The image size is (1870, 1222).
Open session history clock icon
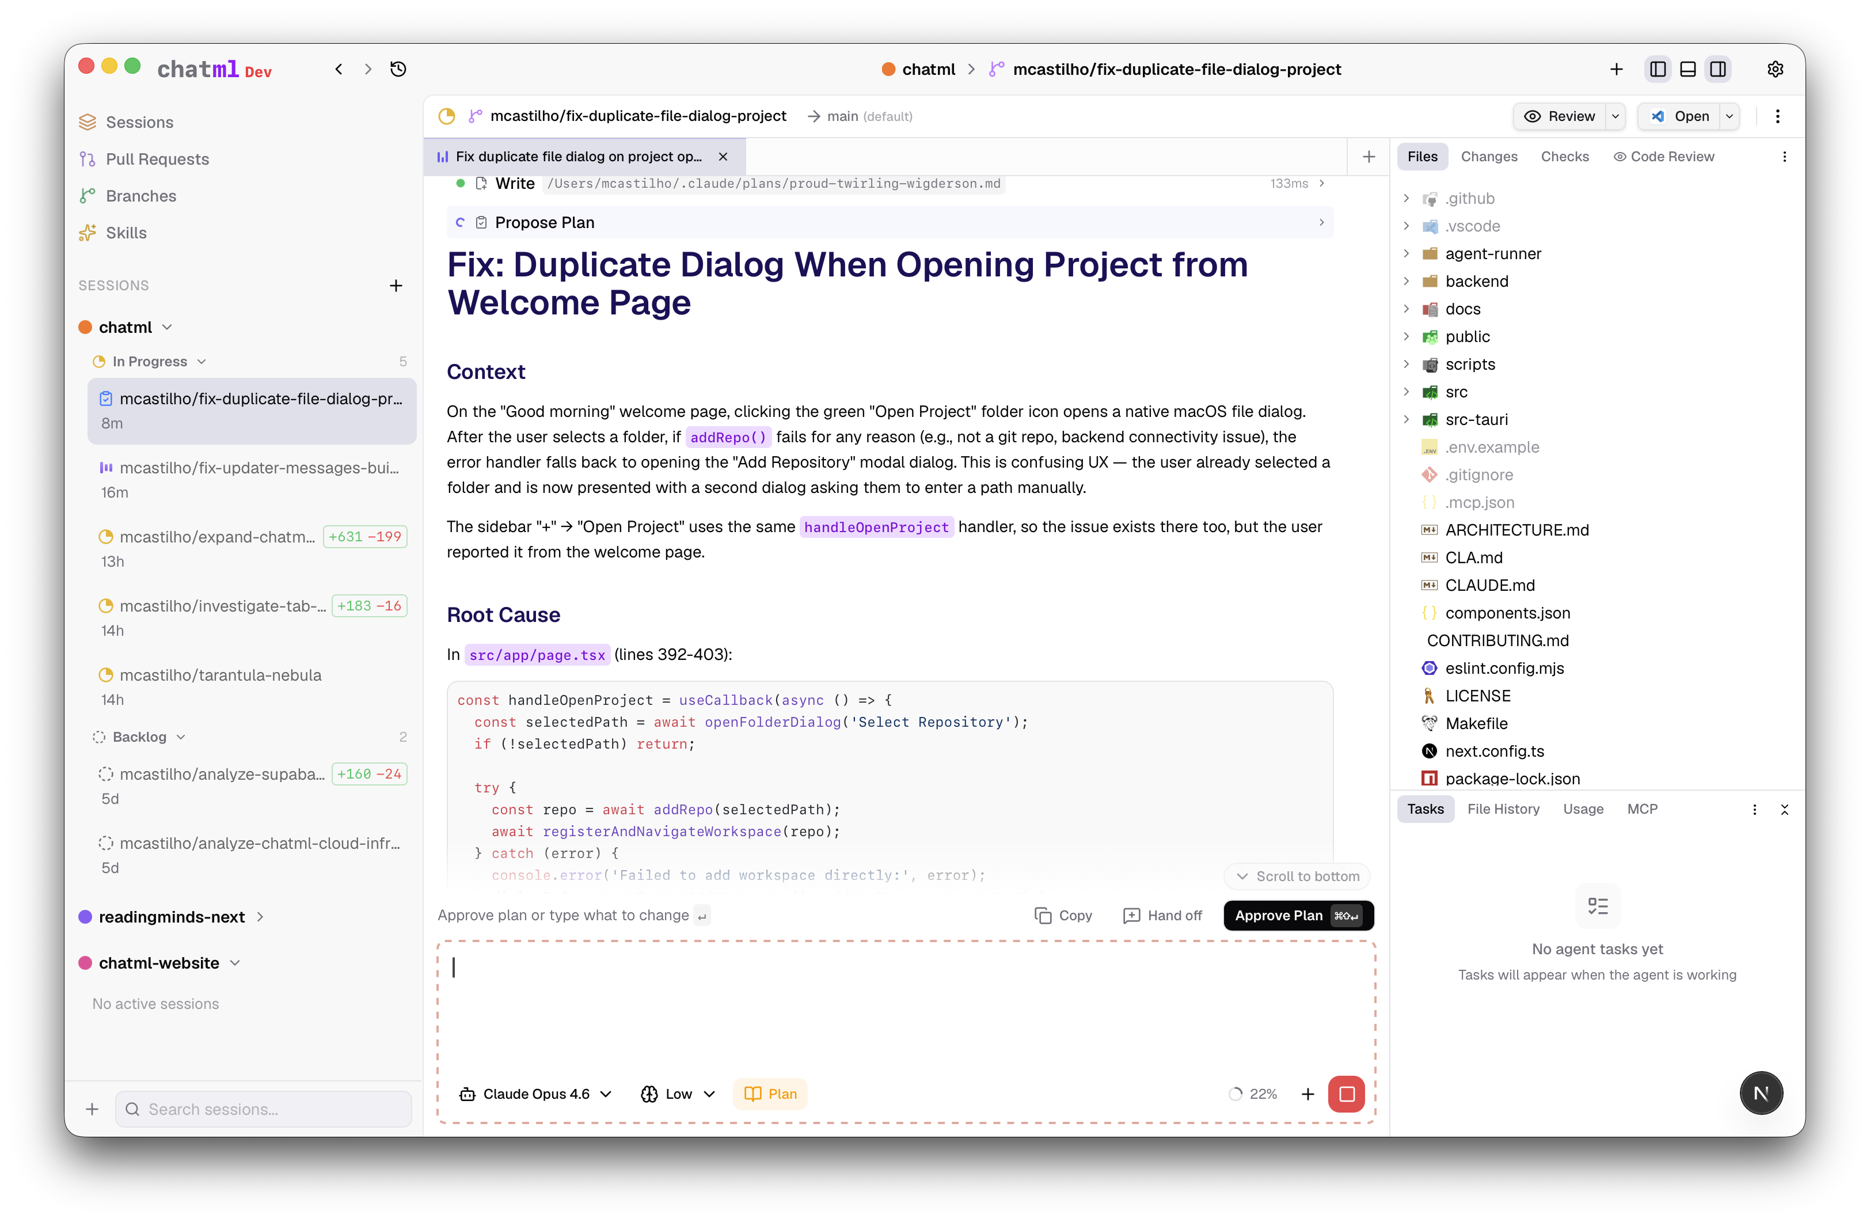pos(398,69)
